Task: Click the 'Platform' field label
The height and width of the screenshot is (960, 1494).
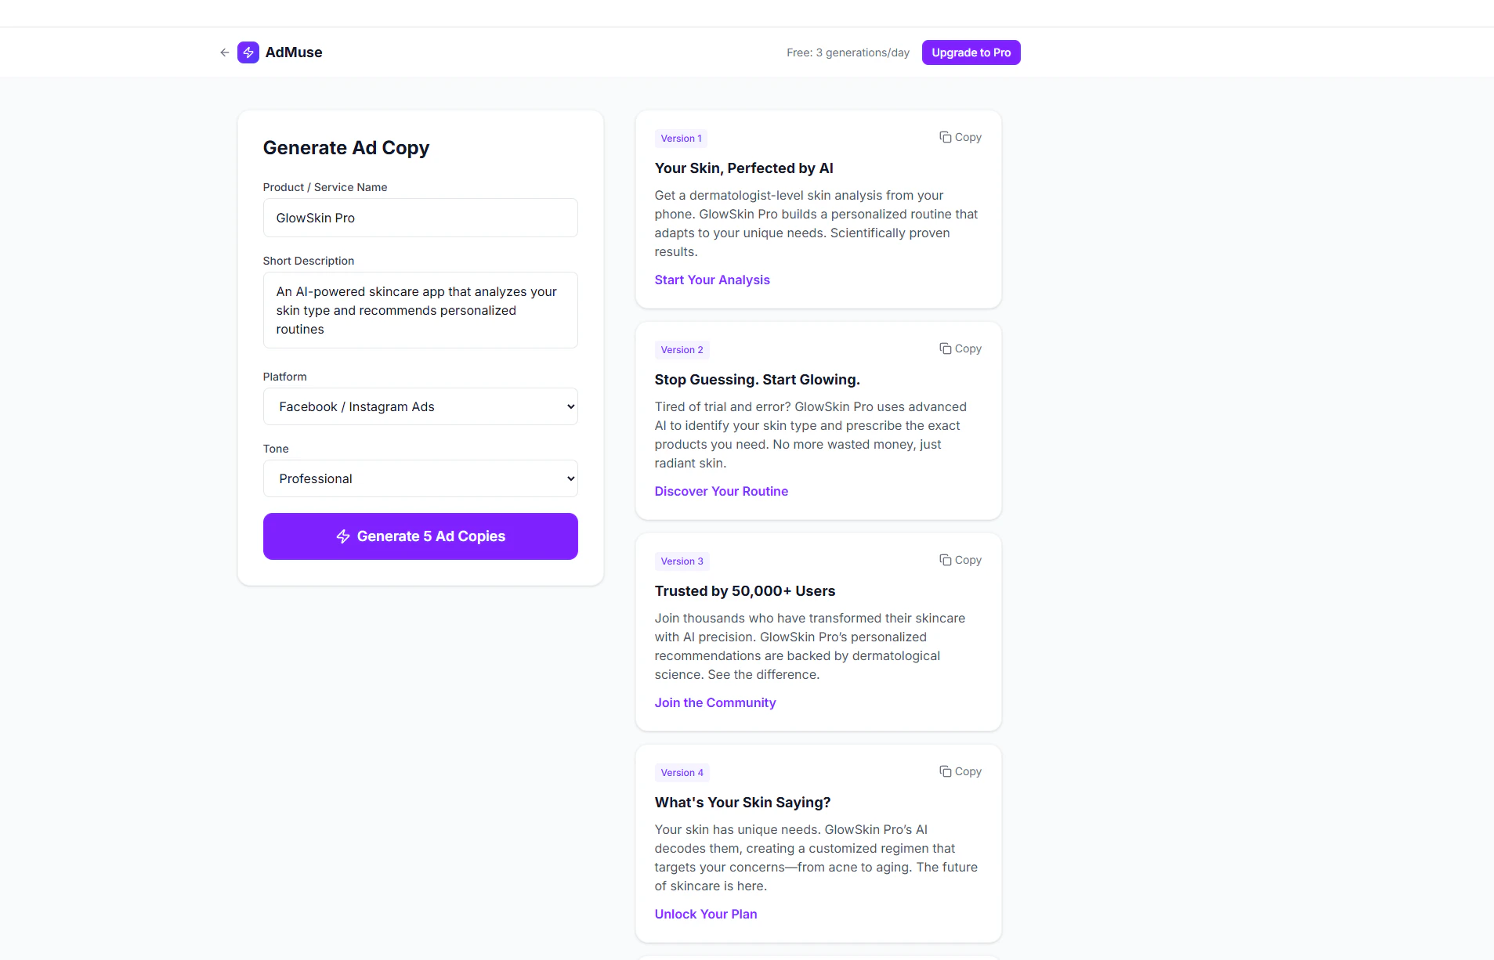Action: click(x=285, y=377)
